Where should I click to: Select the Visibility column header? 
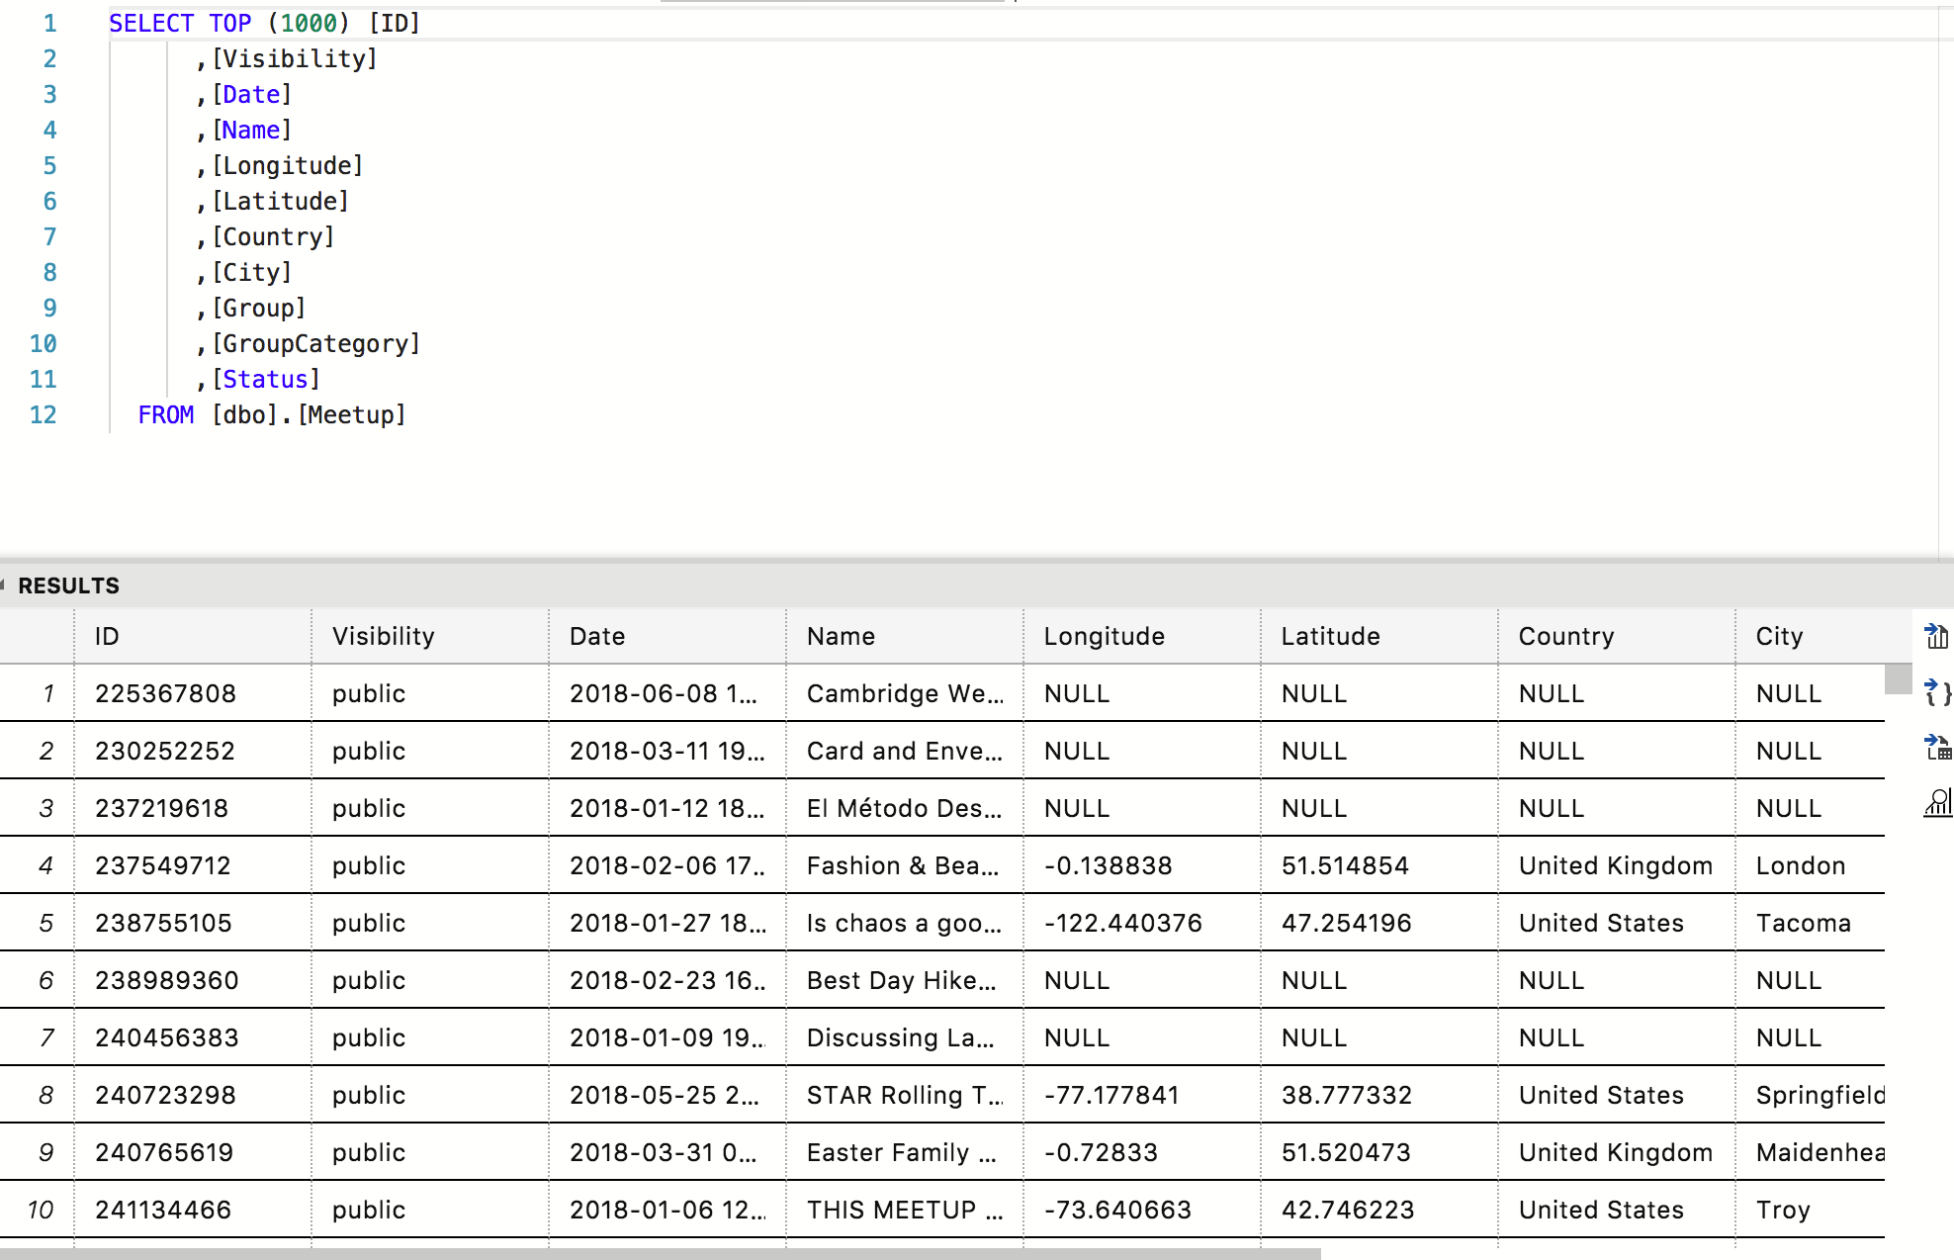click(383, 636)
